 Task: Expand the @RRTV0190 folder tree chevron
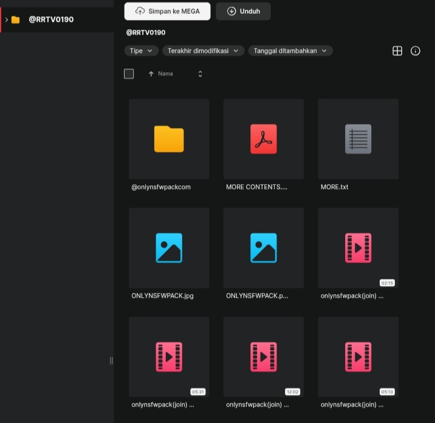[7, 19]
